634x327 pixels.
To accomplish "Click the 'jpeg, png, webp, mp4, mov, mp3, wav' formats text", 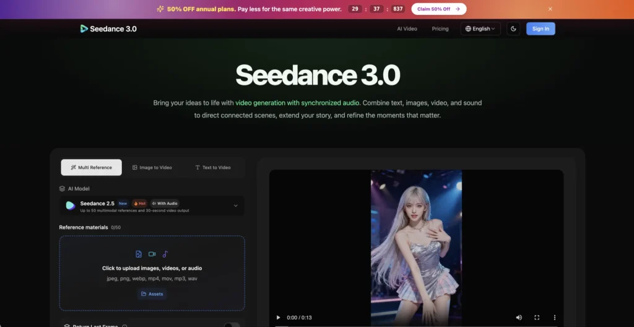I will click(x=152, y=279).
